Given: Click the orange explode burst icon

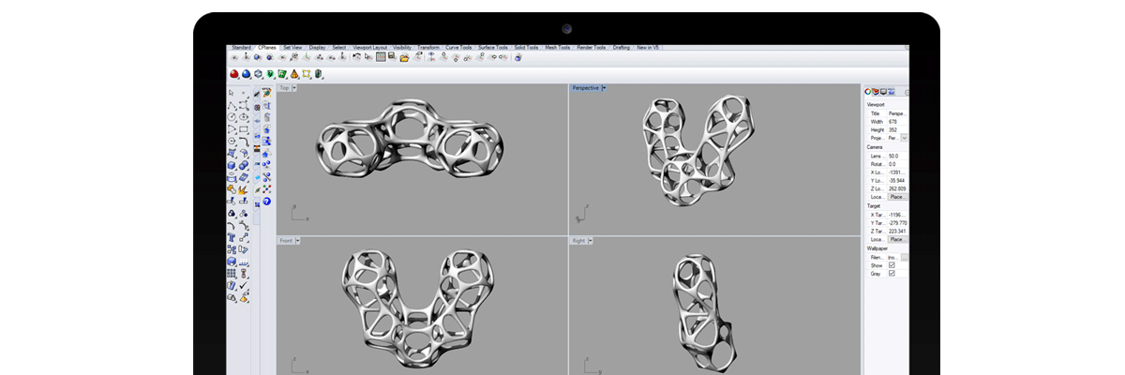Looking at the screenshot, I should (242, 190).
